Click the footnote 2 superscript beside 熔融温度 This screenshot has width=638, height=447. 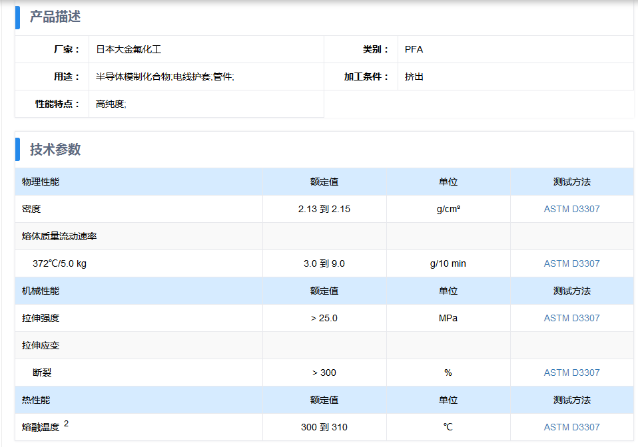point(67,424)
